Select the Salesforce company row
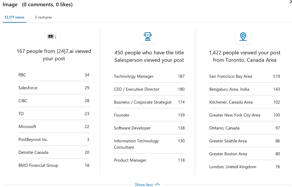The image size is (292, 187). pos(54,88)
